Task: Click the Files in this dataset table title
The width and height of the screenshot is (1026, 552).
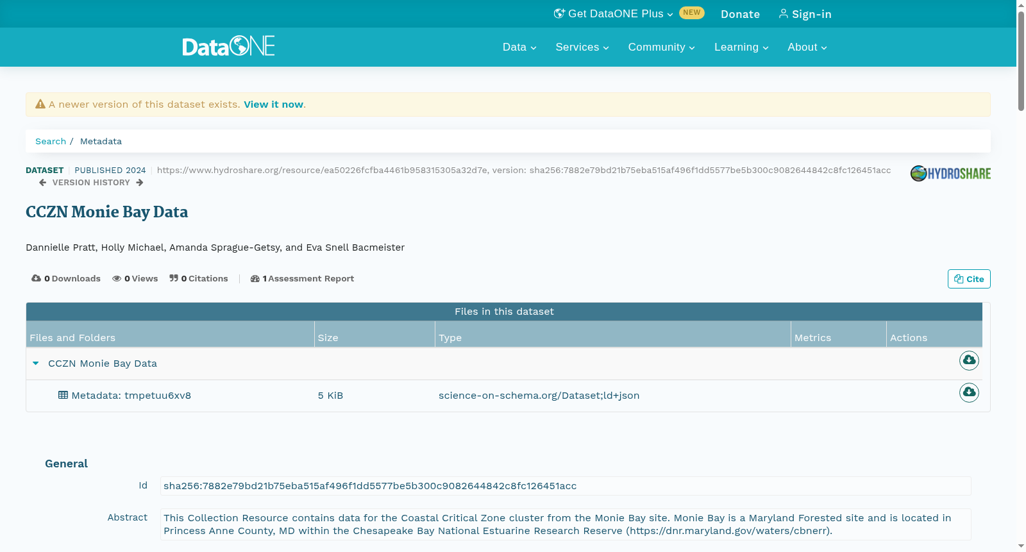Action: point(504,312)
